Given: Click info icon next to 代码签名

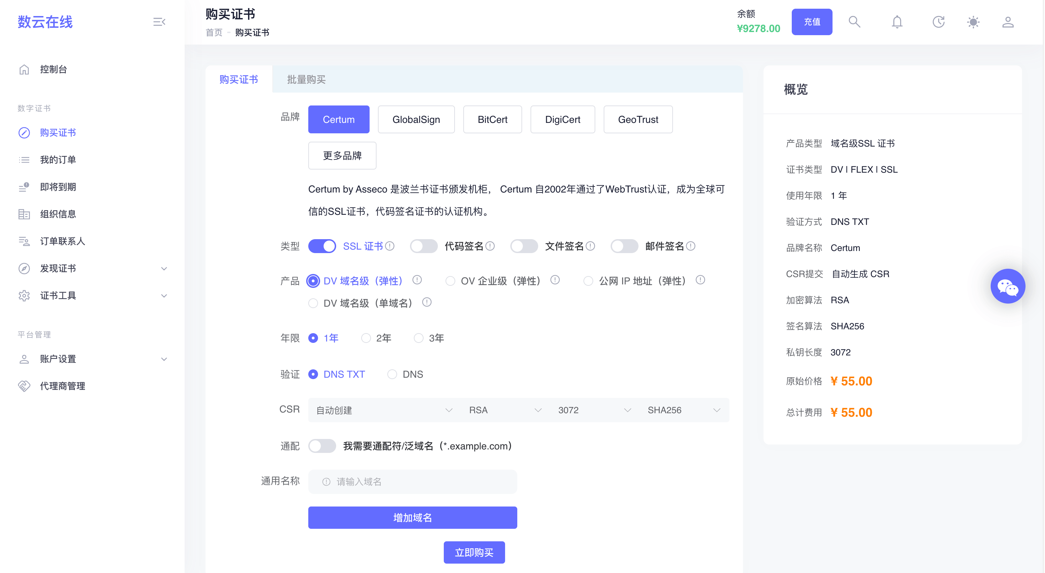Looking at the screenshot, I should (x=490, y=246).
